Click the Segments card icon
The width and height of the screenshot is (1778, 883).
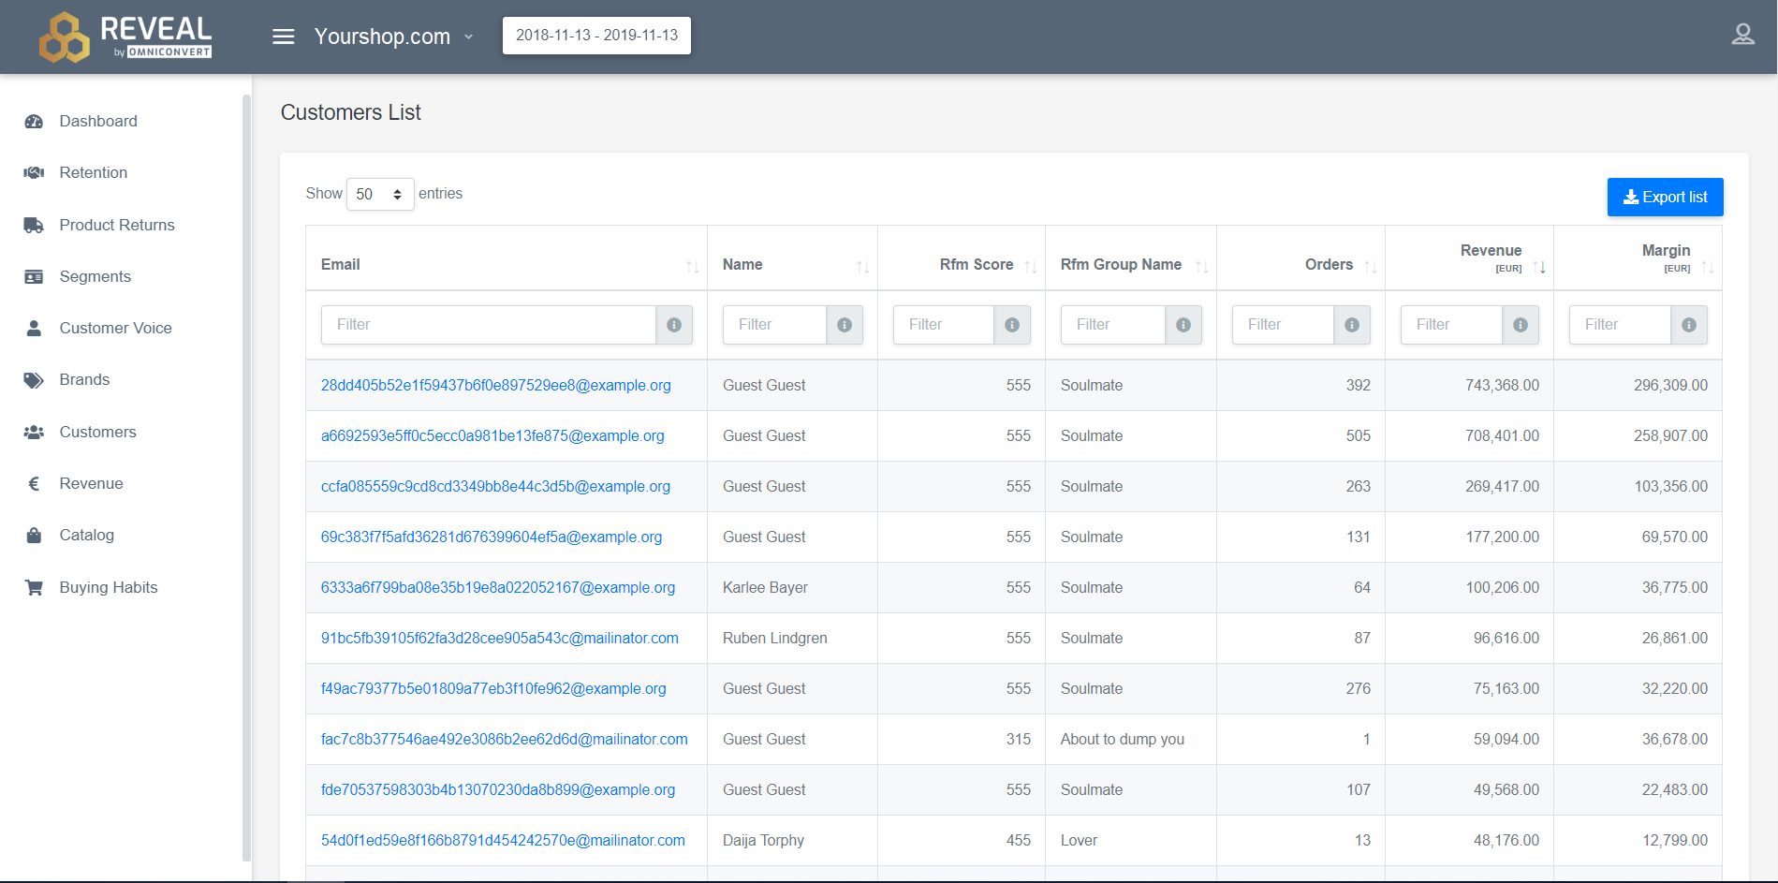pos(34,276)
